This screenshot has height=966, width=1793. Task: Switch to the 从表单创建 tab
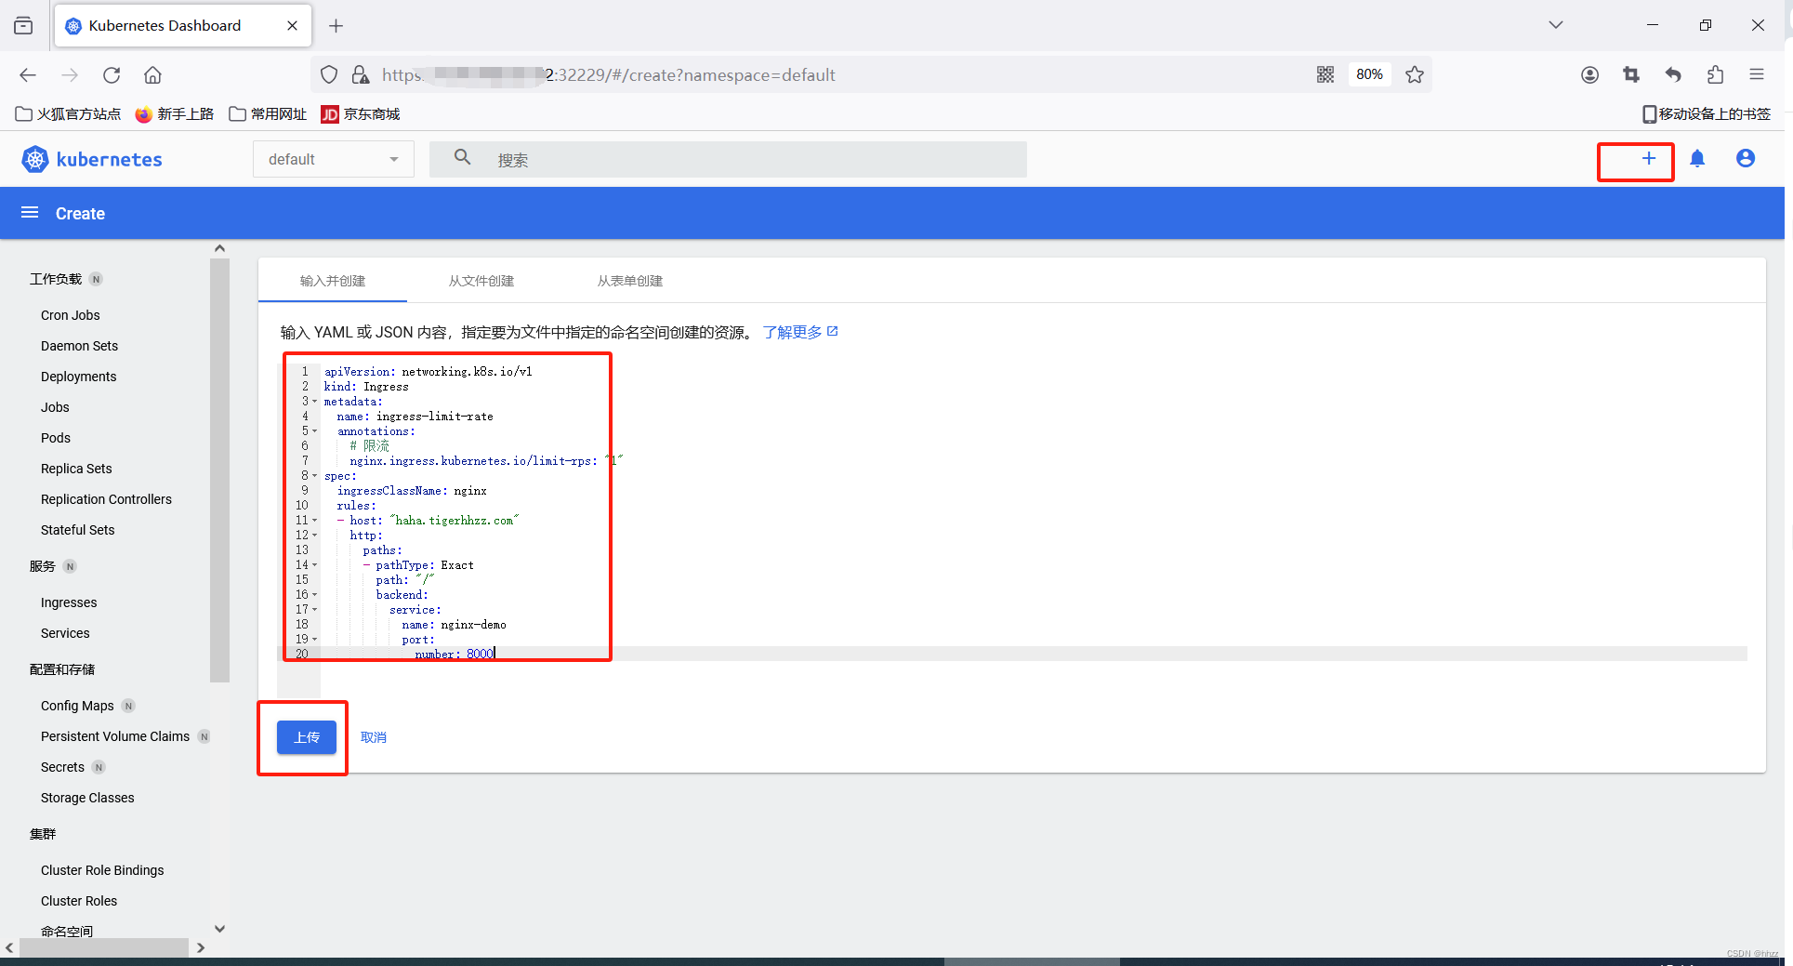[x=630, y=281]
